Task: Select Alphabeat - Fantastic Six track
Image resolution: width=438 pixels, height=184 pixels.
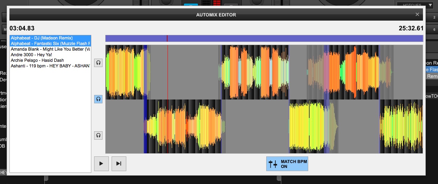Action: (x=50, y=43)
